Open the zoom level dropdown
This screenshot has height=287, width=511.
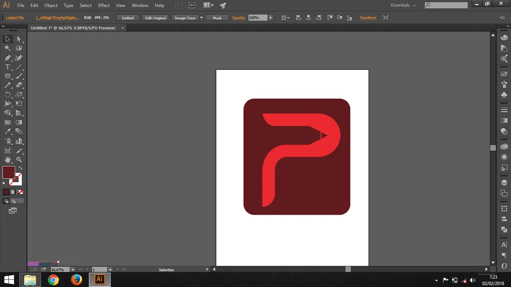72,270
